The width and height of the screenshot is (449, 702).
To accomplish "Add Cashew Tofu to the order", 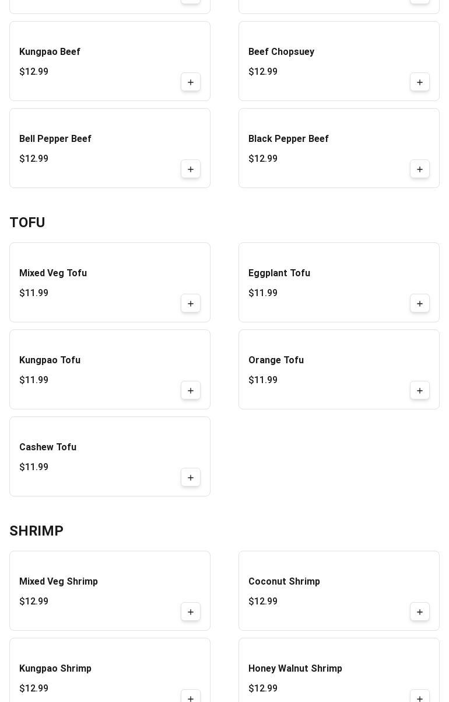I will [x=191, y=478].
